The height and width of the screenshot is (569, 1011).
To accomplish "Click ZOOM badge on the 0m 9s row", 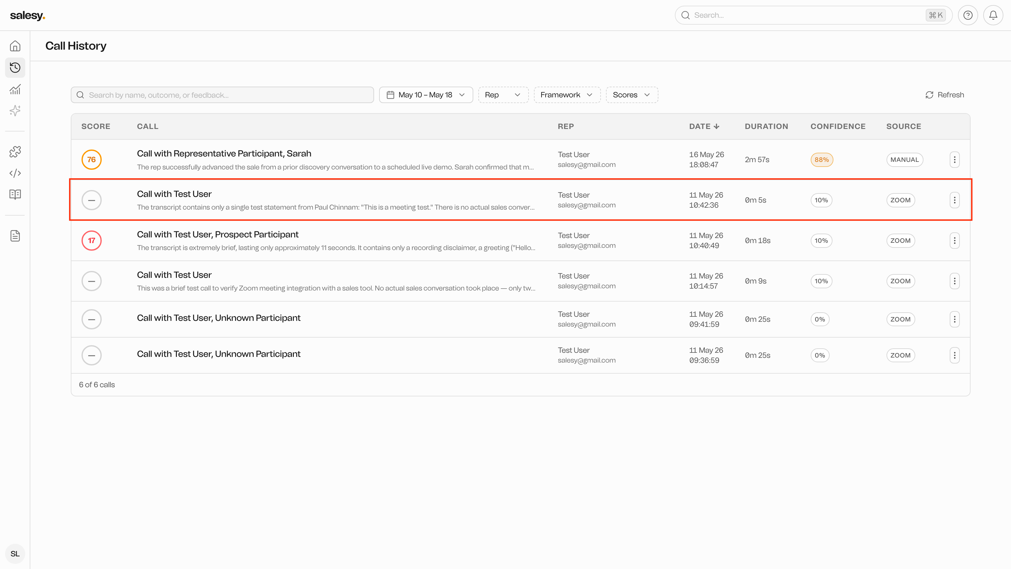I will coord(900,281).
